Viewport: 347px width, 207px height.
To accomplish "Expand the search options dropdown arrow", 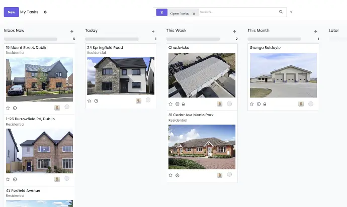I will pyautogui.click(x=291, y=12).
